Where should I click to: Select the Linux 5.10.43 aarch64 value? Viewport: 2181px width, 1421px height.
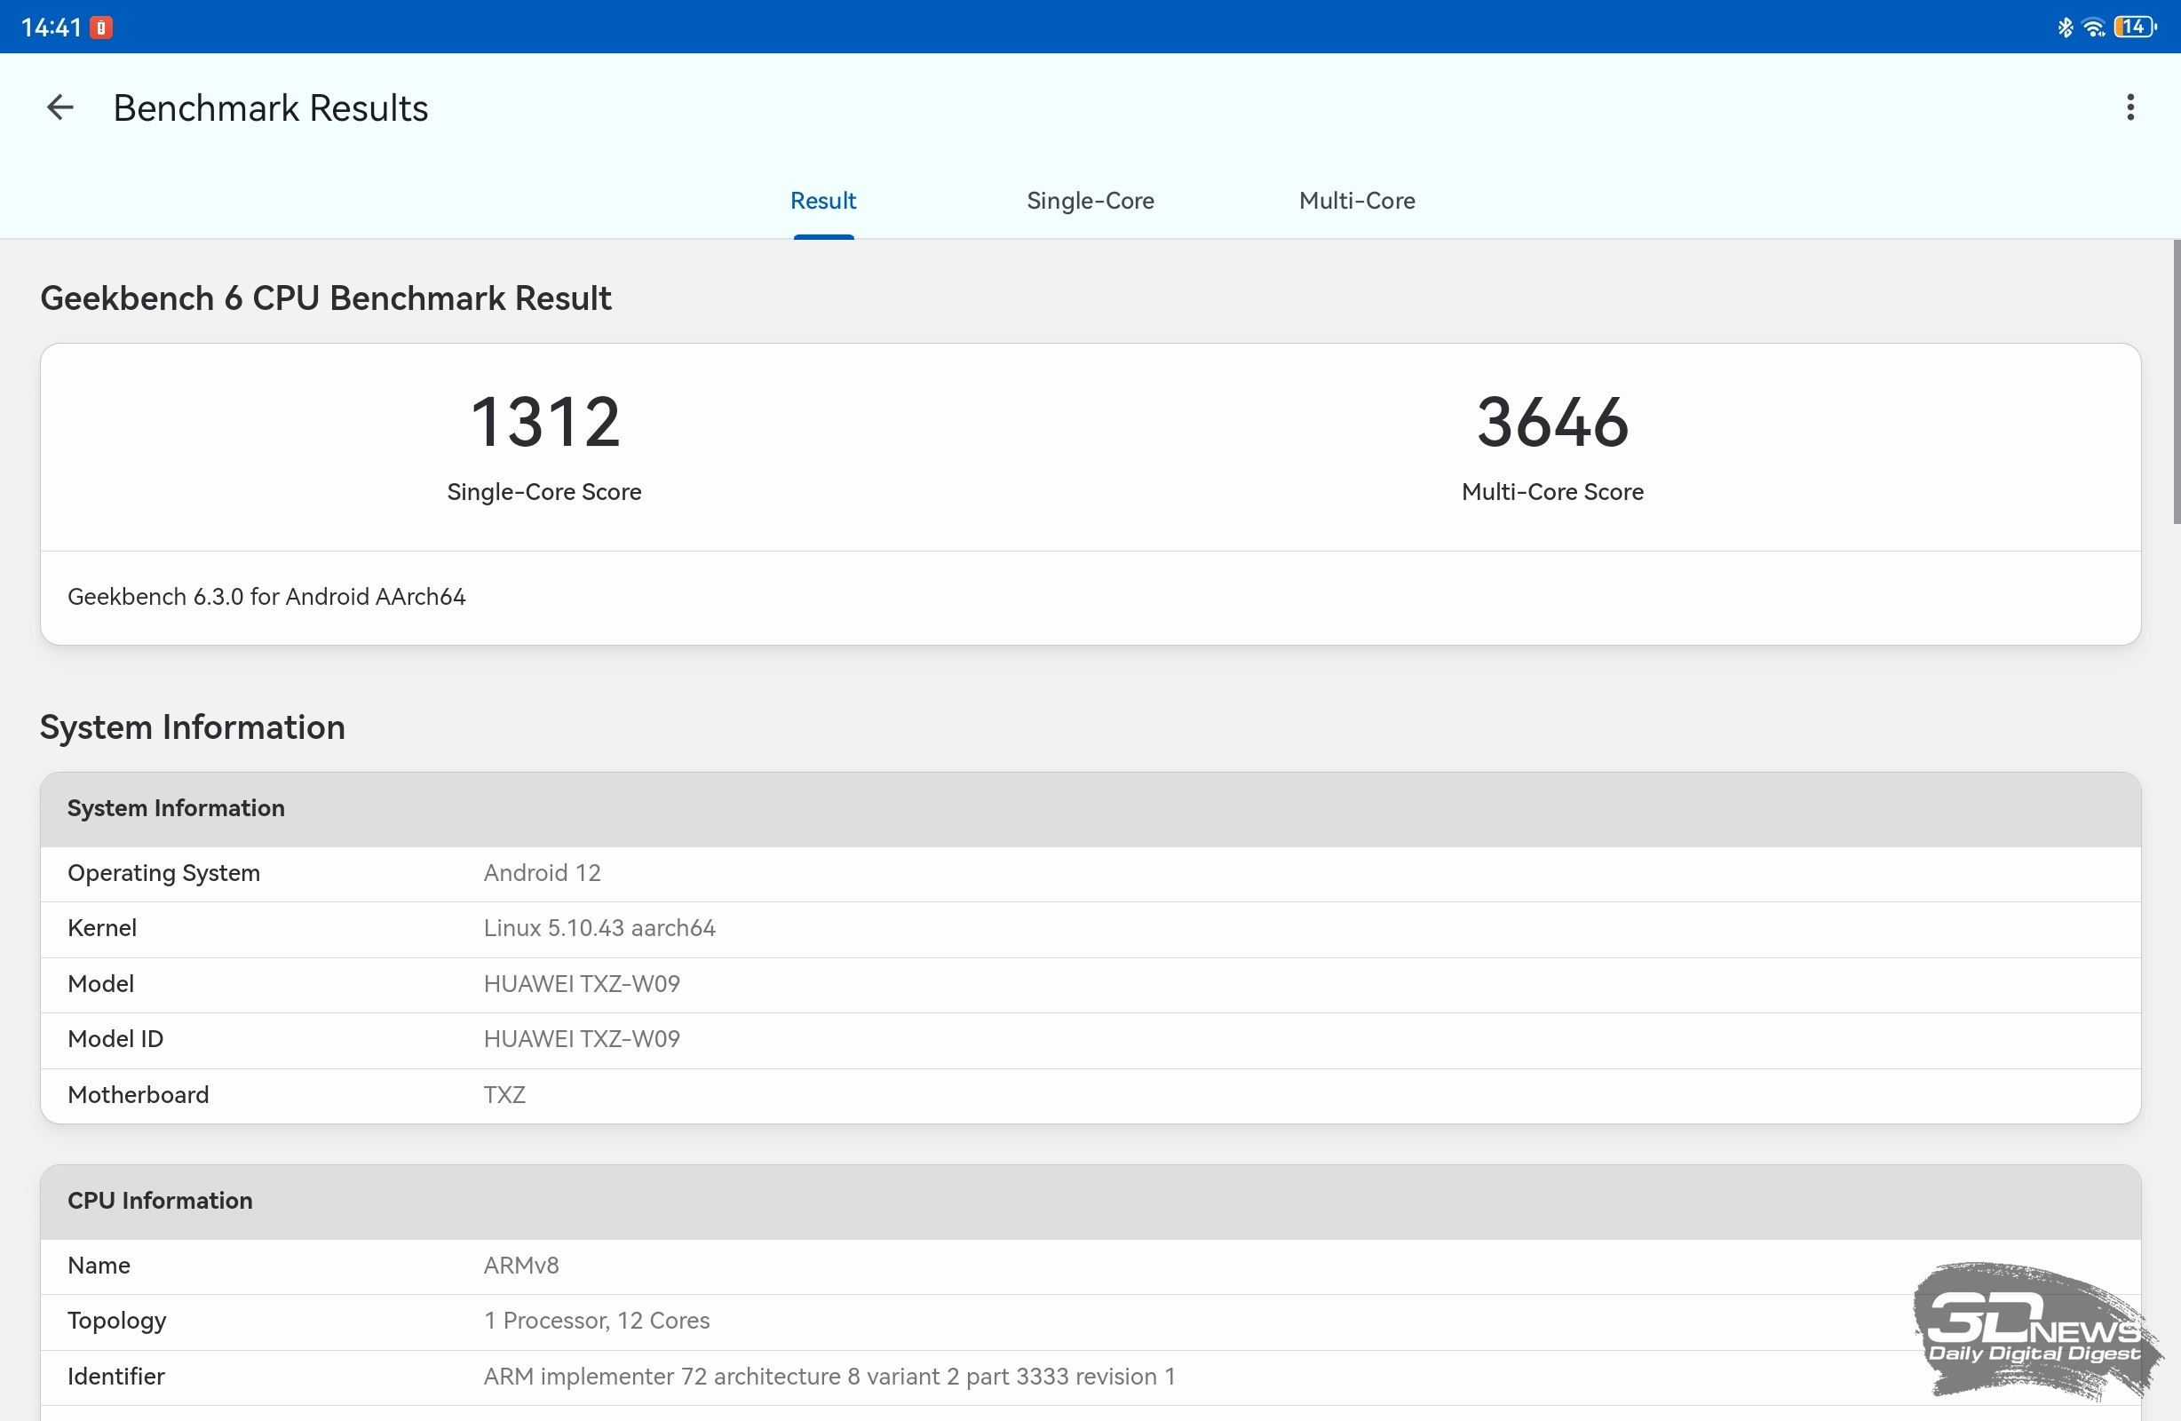click(x=599, y=929)
